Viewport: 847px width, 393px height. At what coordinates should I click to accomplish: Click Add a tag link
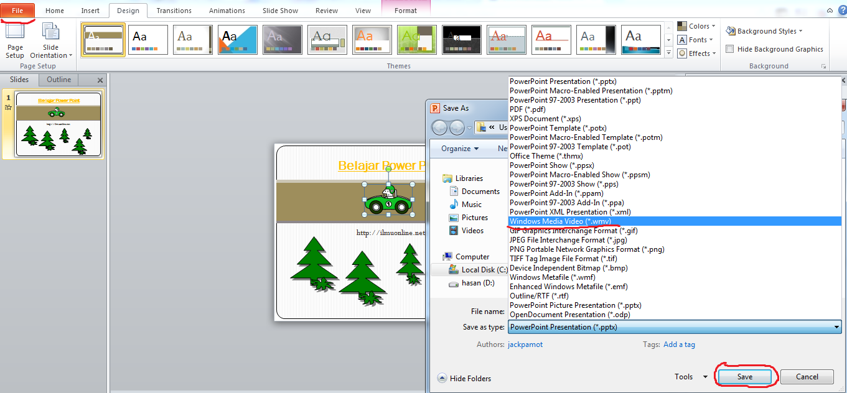(679, 344)
